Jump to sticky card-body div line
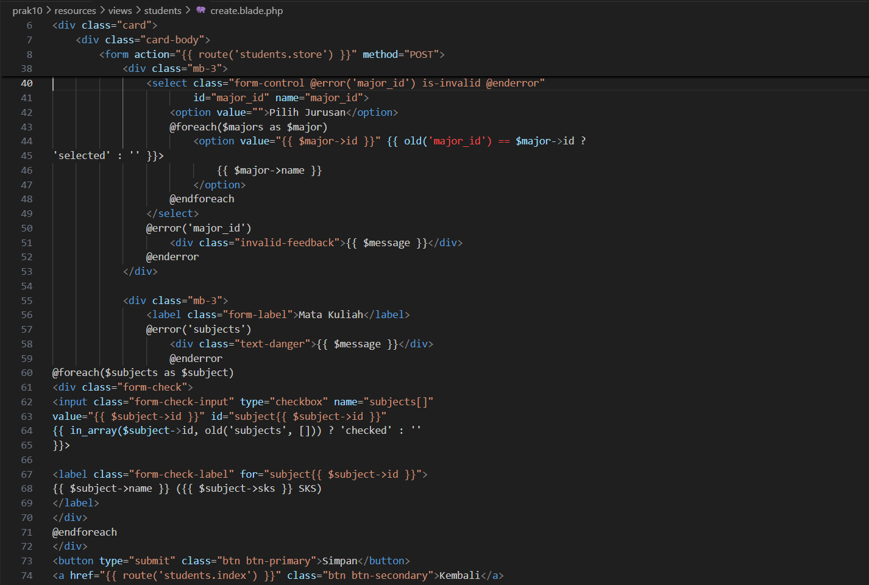The height and width of the screenshot is (585, 869). pos(143,40)
